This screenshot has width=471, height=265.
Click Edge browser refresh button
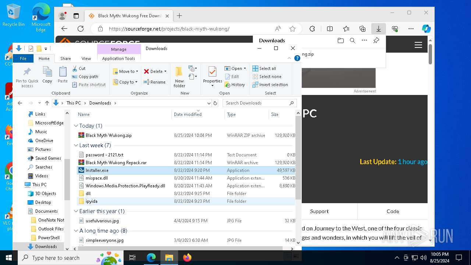[81, 29]
